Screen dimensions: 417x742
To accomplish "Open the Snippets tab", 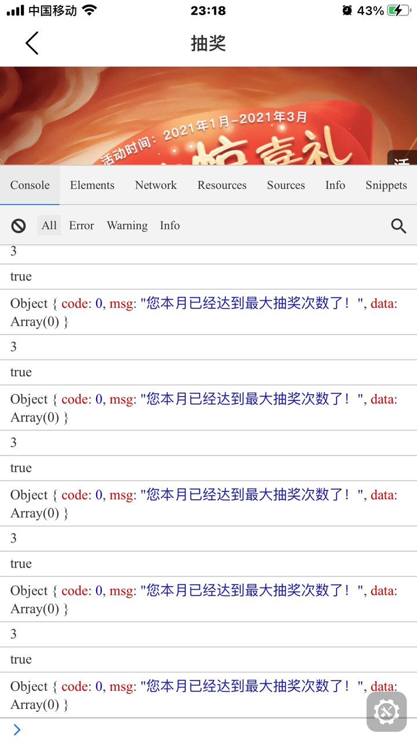I will [386, 185].
